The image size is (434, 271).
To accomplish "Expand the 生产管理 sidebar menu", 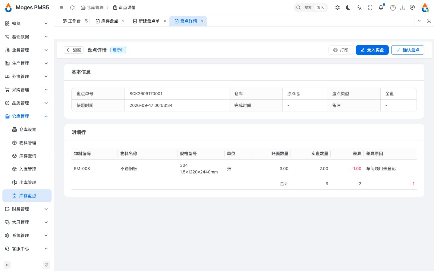I will 27,63.
